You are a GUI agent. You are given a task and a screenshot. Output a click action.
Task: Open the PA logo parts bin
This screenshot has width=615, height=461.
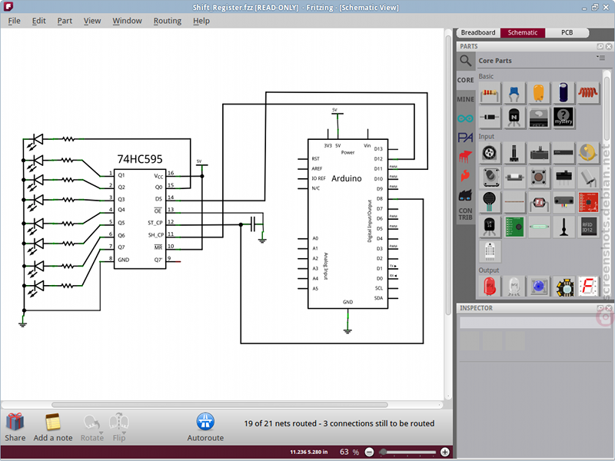(x=466, y=138)
